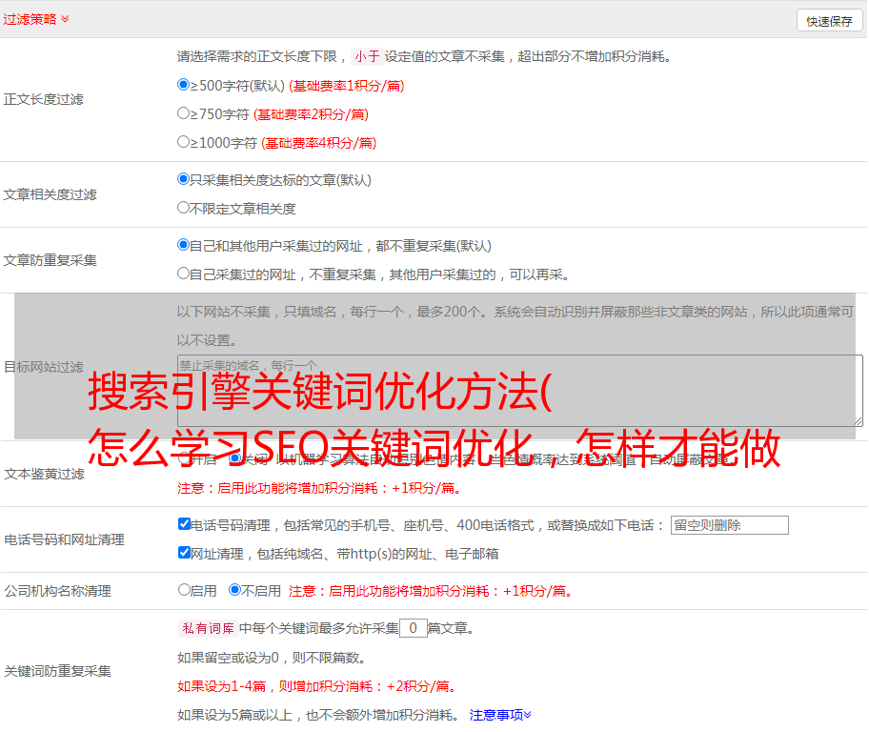Select 不启用 for 公司机构名称清理

point(234,590)
